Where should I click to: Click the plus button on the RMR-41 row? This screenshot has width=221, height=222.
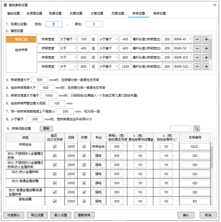206,39
